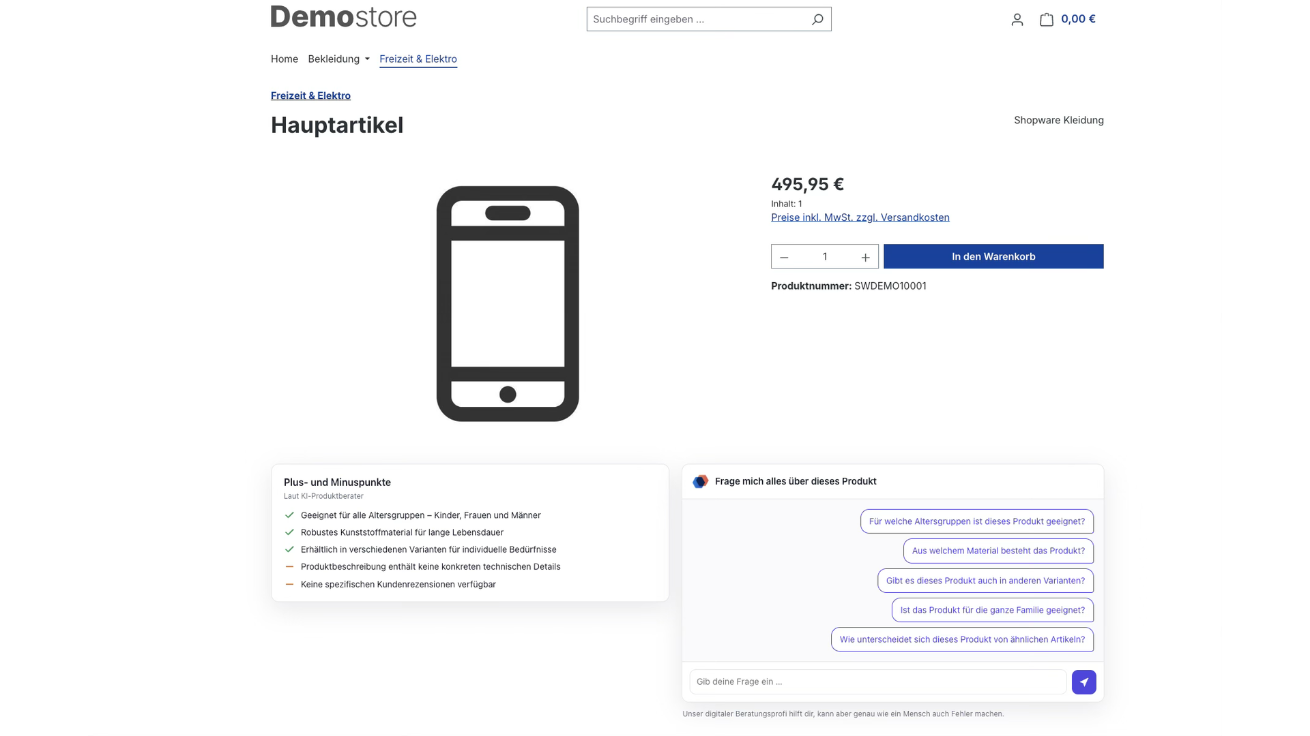Click the smartphone product image

508,304
